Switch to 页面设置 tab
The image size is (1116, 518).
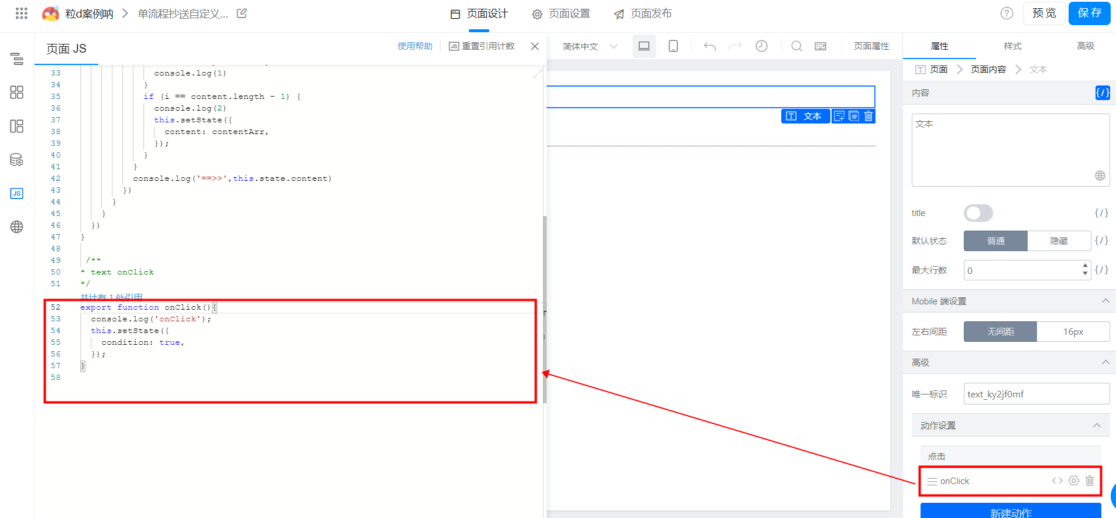561,13
